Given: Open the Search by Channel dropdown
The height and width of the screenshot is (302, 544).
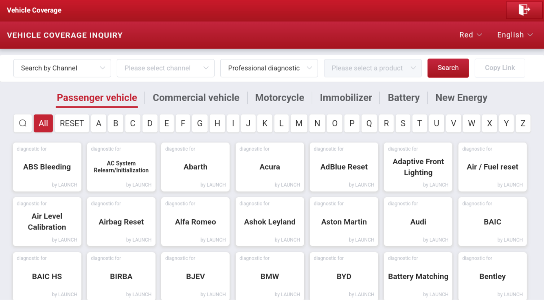Looking at the screenshot, I should (62, 68).
